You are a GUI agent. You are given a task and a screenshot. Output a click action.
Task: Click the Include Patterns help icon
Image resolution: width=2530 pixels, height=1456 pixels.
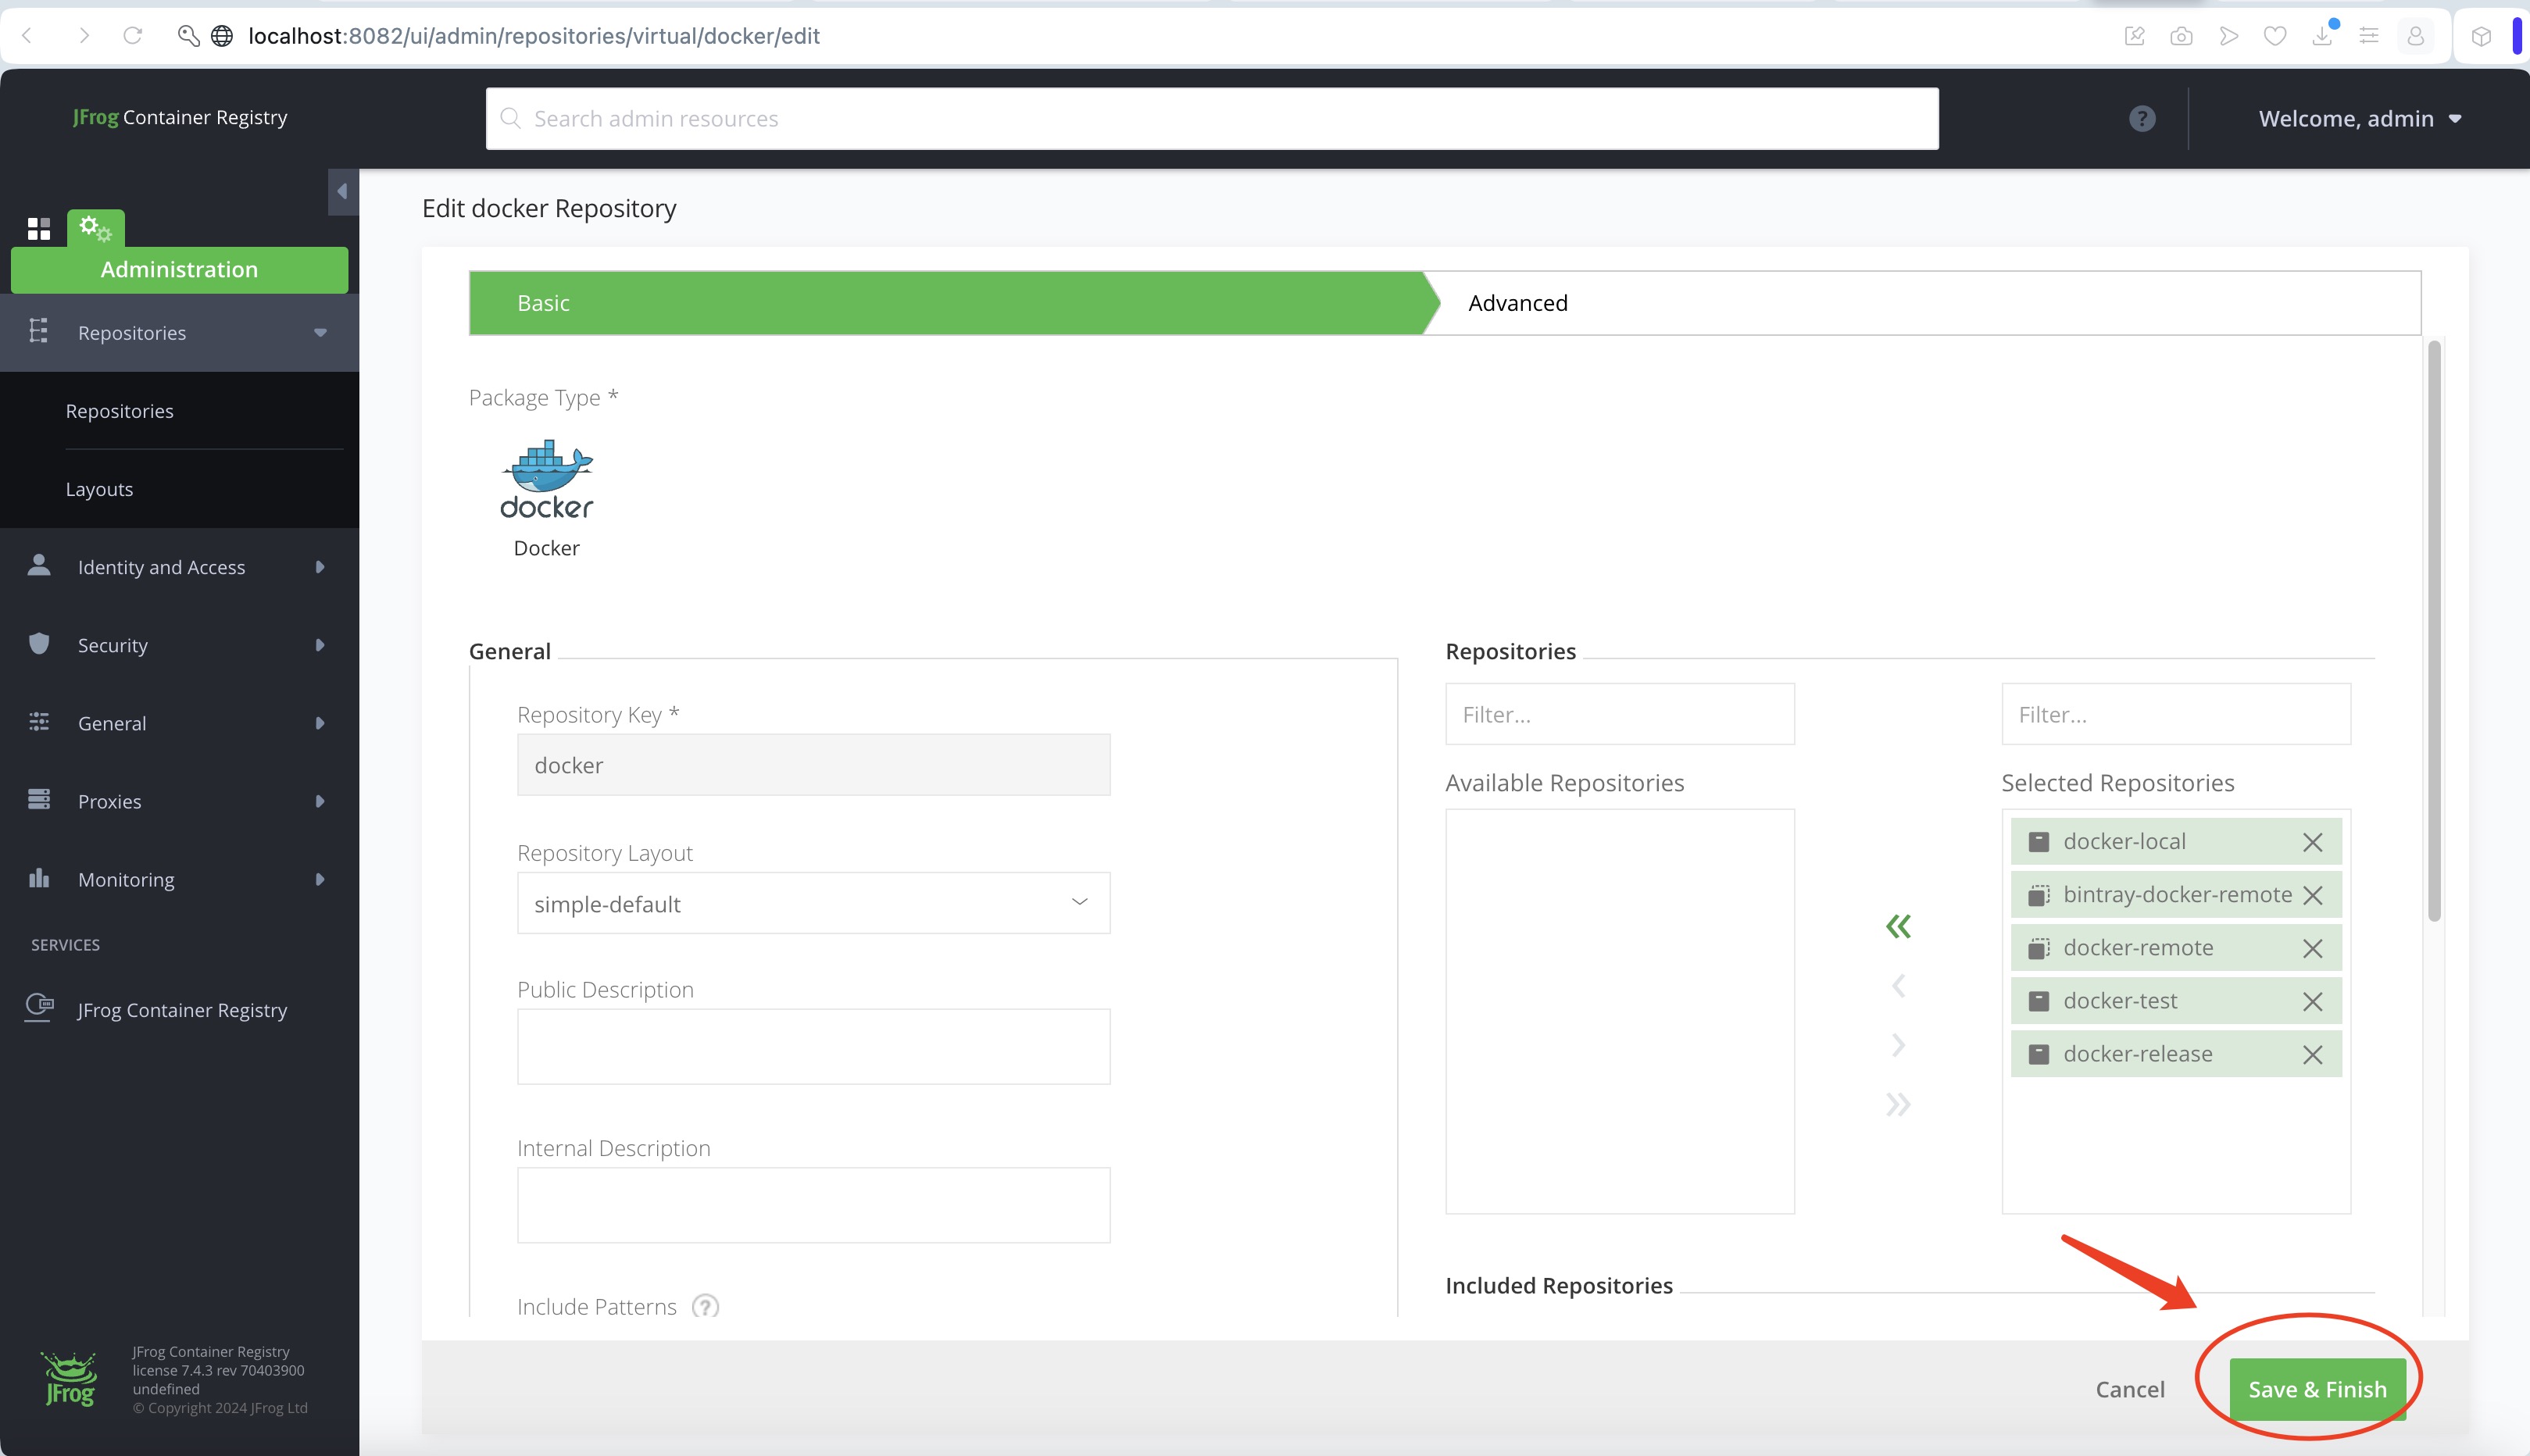pyautogui.click(x=705, y=1307)
